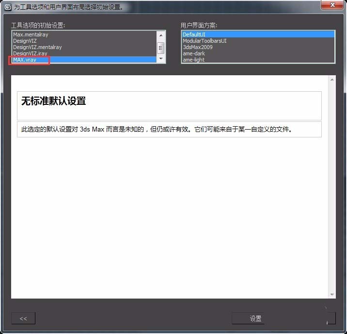This screenshot has height=334, width=347.
Task: Select DesignVIZ in tool options list
Action: click(84, 41)
